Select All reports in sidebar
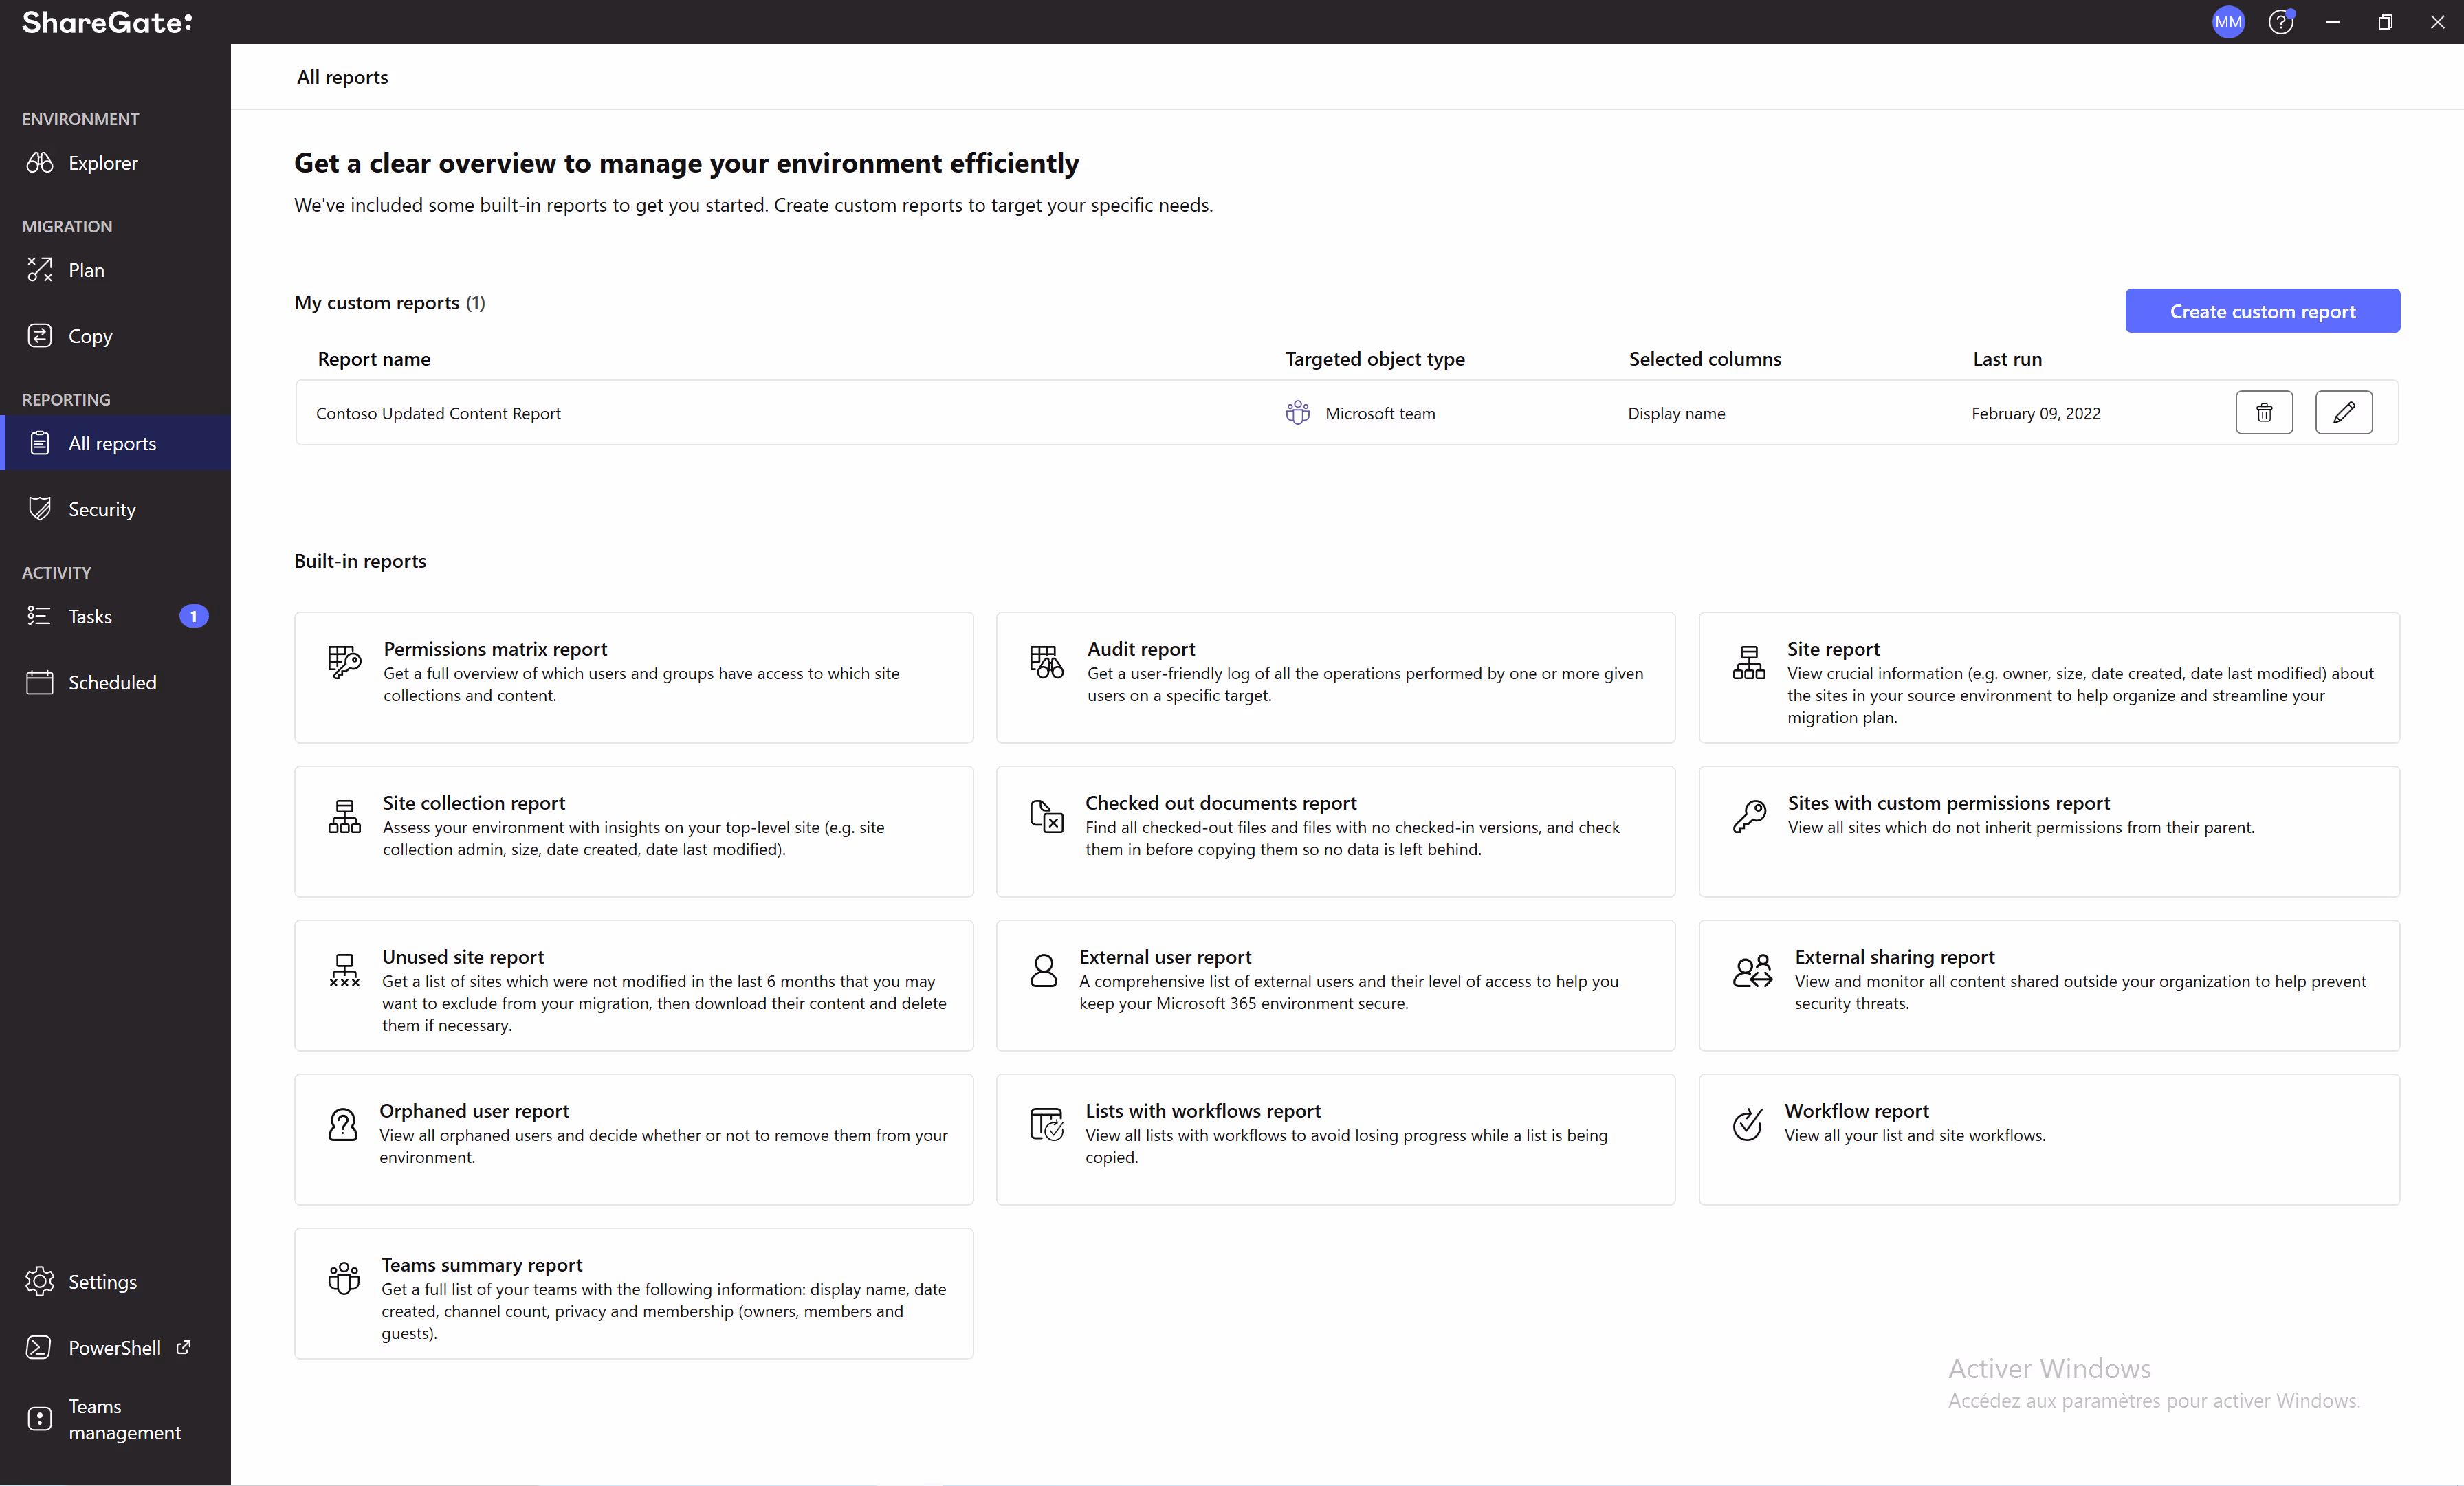Image resolution: width=2464 pixels, height=1486 pixels. tap(112, 443)
